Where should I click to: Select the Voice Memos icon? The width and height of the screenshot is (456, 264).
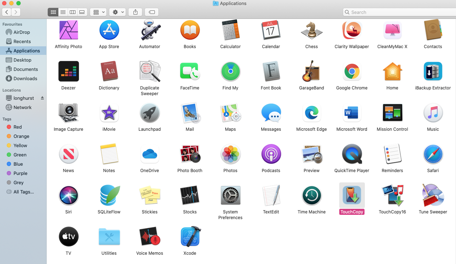pyautogui.click(x=150, y=237)
